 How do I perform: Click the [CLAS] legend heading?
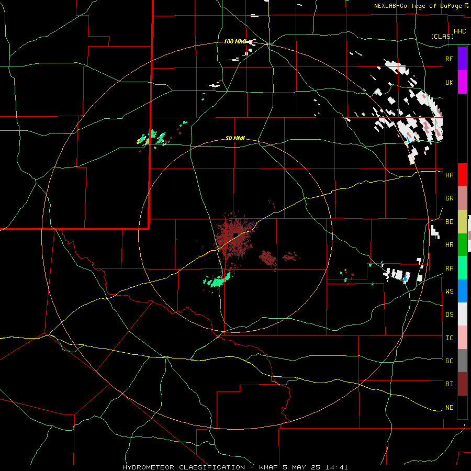(442, 36)
